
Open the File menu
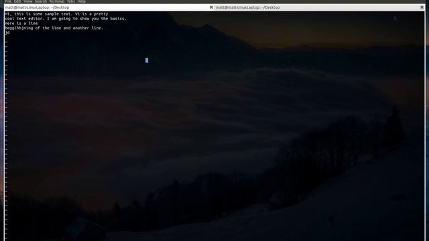click(8, 1)
